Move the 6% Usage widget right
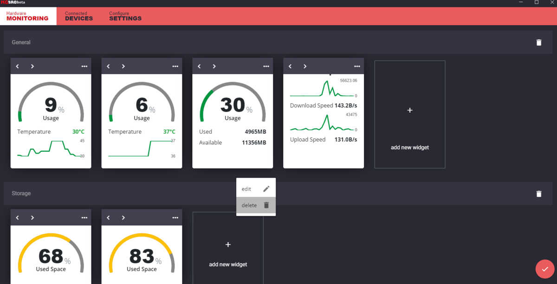The height and width of the screenshot is (284, 557). coord(123,66)
